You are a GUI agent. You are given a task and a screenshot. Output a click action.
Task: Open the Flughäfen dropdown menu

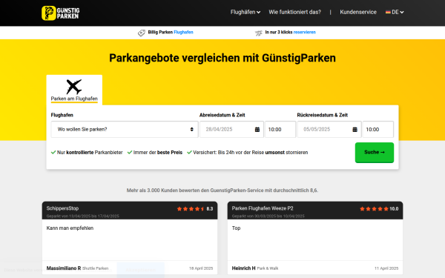coord(245,12)
